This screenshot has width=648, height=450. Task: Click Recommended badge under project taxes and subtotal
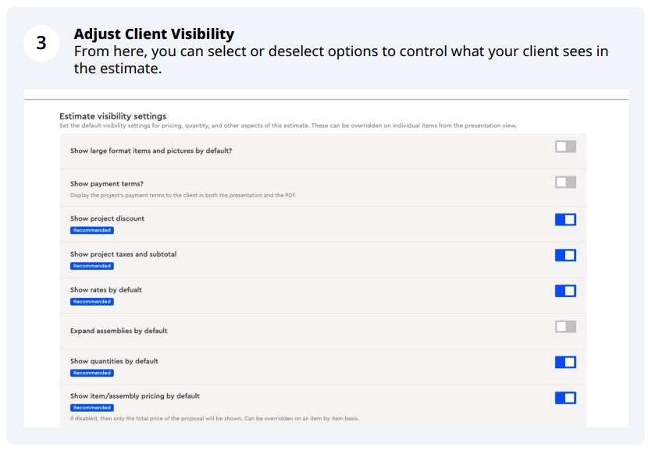[92, 266]
